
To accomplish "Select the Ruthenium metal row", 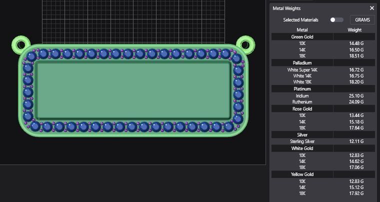I will (x=323, y=102).
